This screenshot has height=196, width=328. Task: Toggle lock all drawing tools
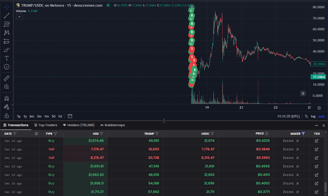click(x=7, y=115)
